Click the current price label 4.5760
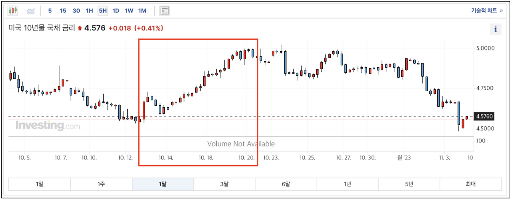Image resolution: width=512 pixels, height=200 pixels. coord(484,116)
